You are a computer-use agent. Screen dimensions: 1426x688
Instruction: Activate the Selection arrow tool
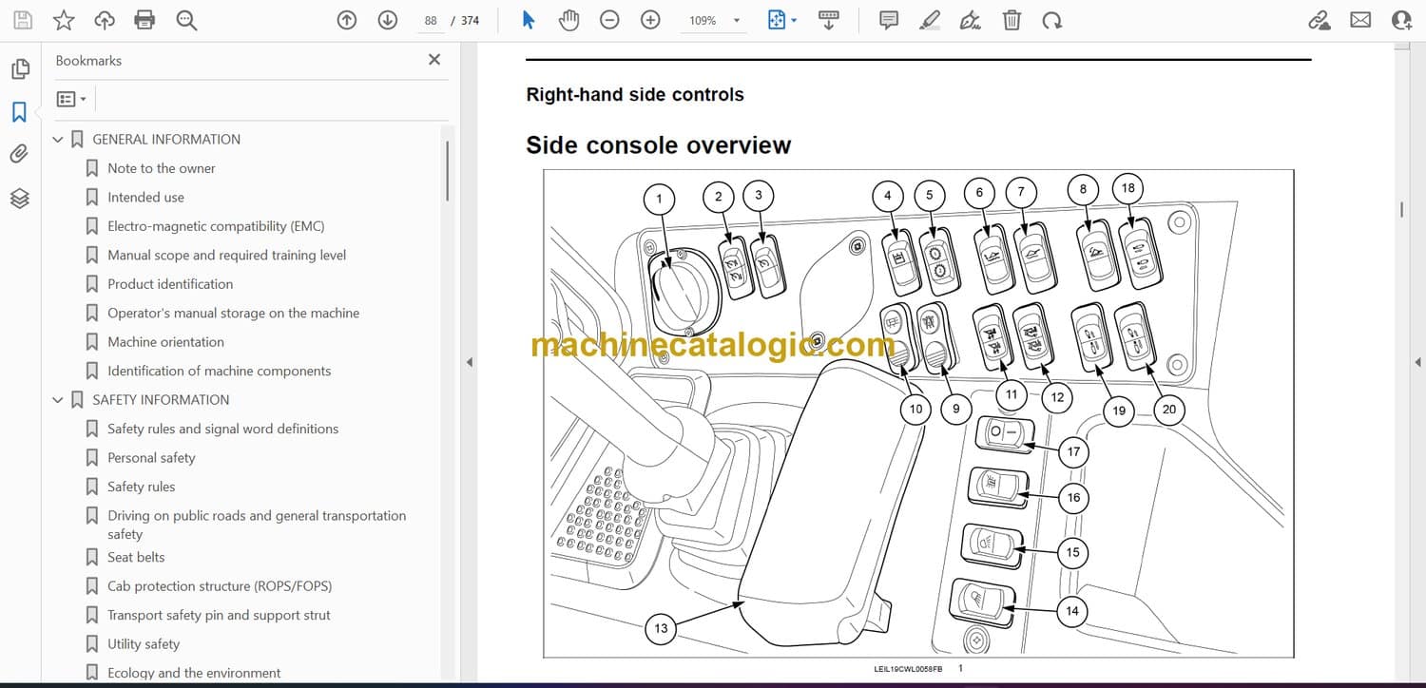pos(529,20)
